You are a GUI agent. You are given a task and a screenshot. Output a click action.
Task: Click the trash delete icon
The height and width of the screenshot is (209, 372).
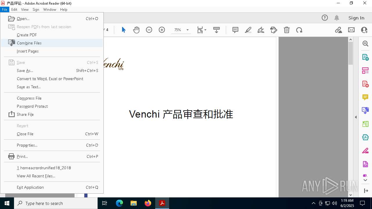pyautogui.click(x=287, y=30)
